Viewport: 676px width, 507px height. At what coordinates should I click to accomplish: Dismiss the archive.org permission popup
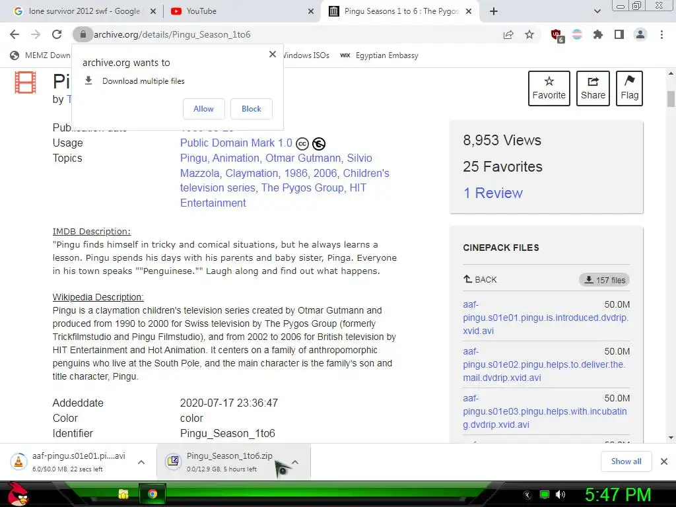(x=273, y=54)
